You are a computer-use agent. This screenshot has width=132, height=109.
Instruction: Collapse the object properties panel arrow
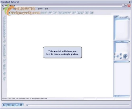(129, 19)
